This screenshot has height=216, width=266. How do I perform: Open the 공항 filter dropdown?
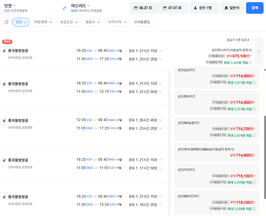[21, 22]
